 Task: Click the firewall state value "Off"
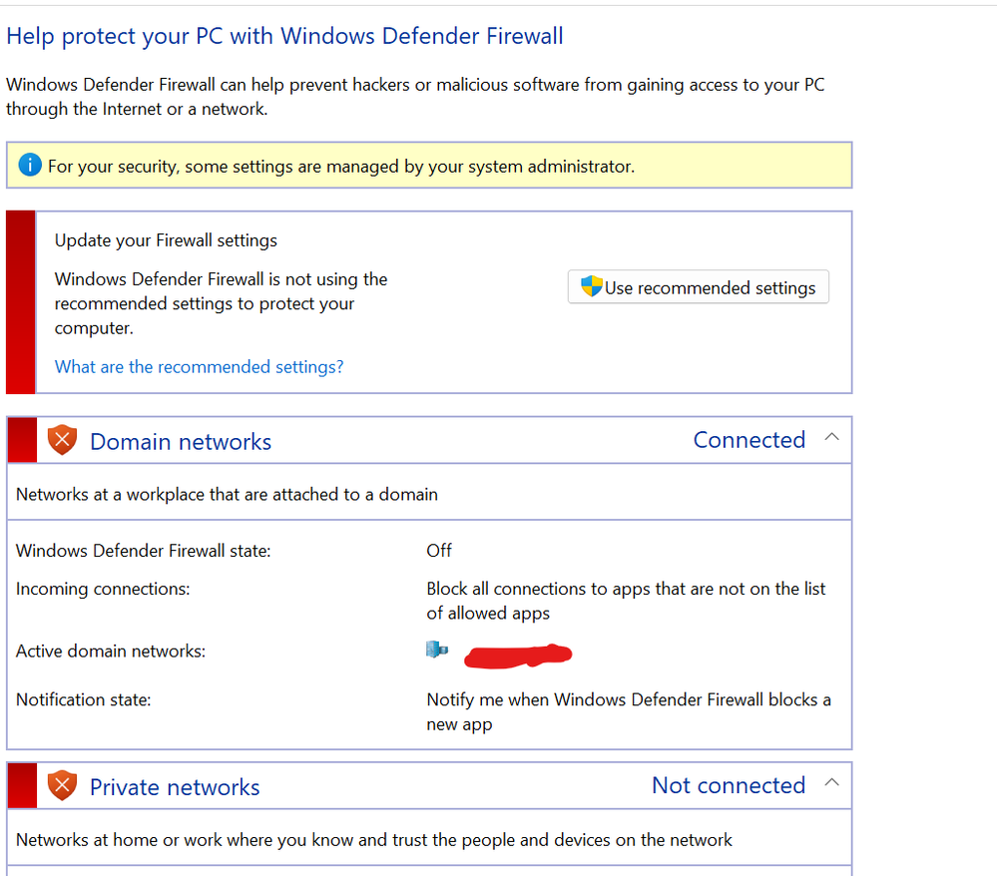tap(439, 551)
